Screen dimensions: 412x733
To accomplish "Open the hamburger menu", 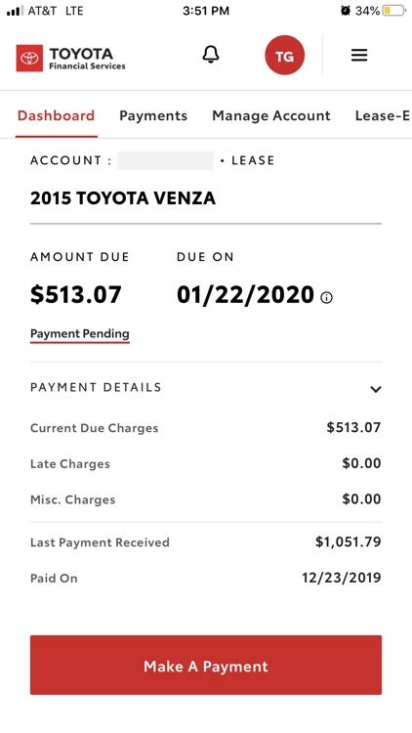I will pos(359,55).
